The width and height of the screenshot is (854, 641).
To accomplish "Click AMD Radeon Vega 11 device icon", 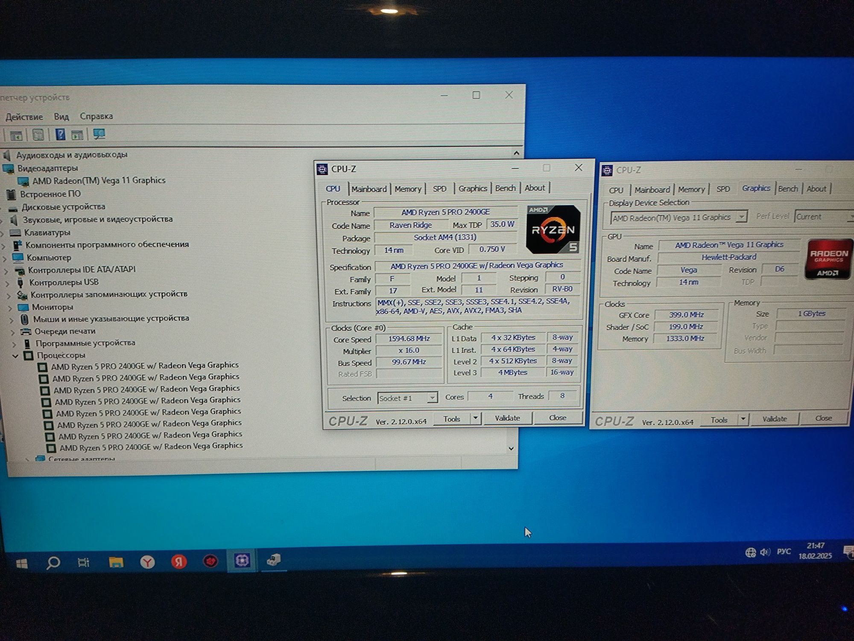I will [x=23, y=181].
